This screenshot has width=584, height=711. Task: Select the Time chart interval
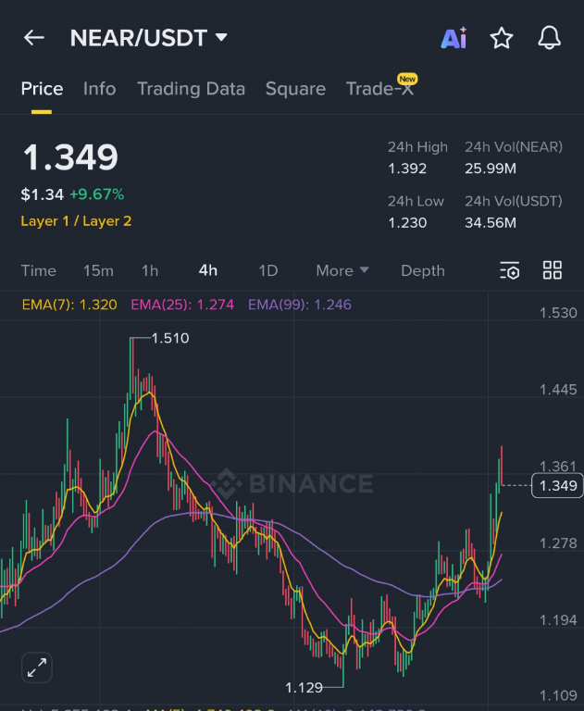pos(39,270)
